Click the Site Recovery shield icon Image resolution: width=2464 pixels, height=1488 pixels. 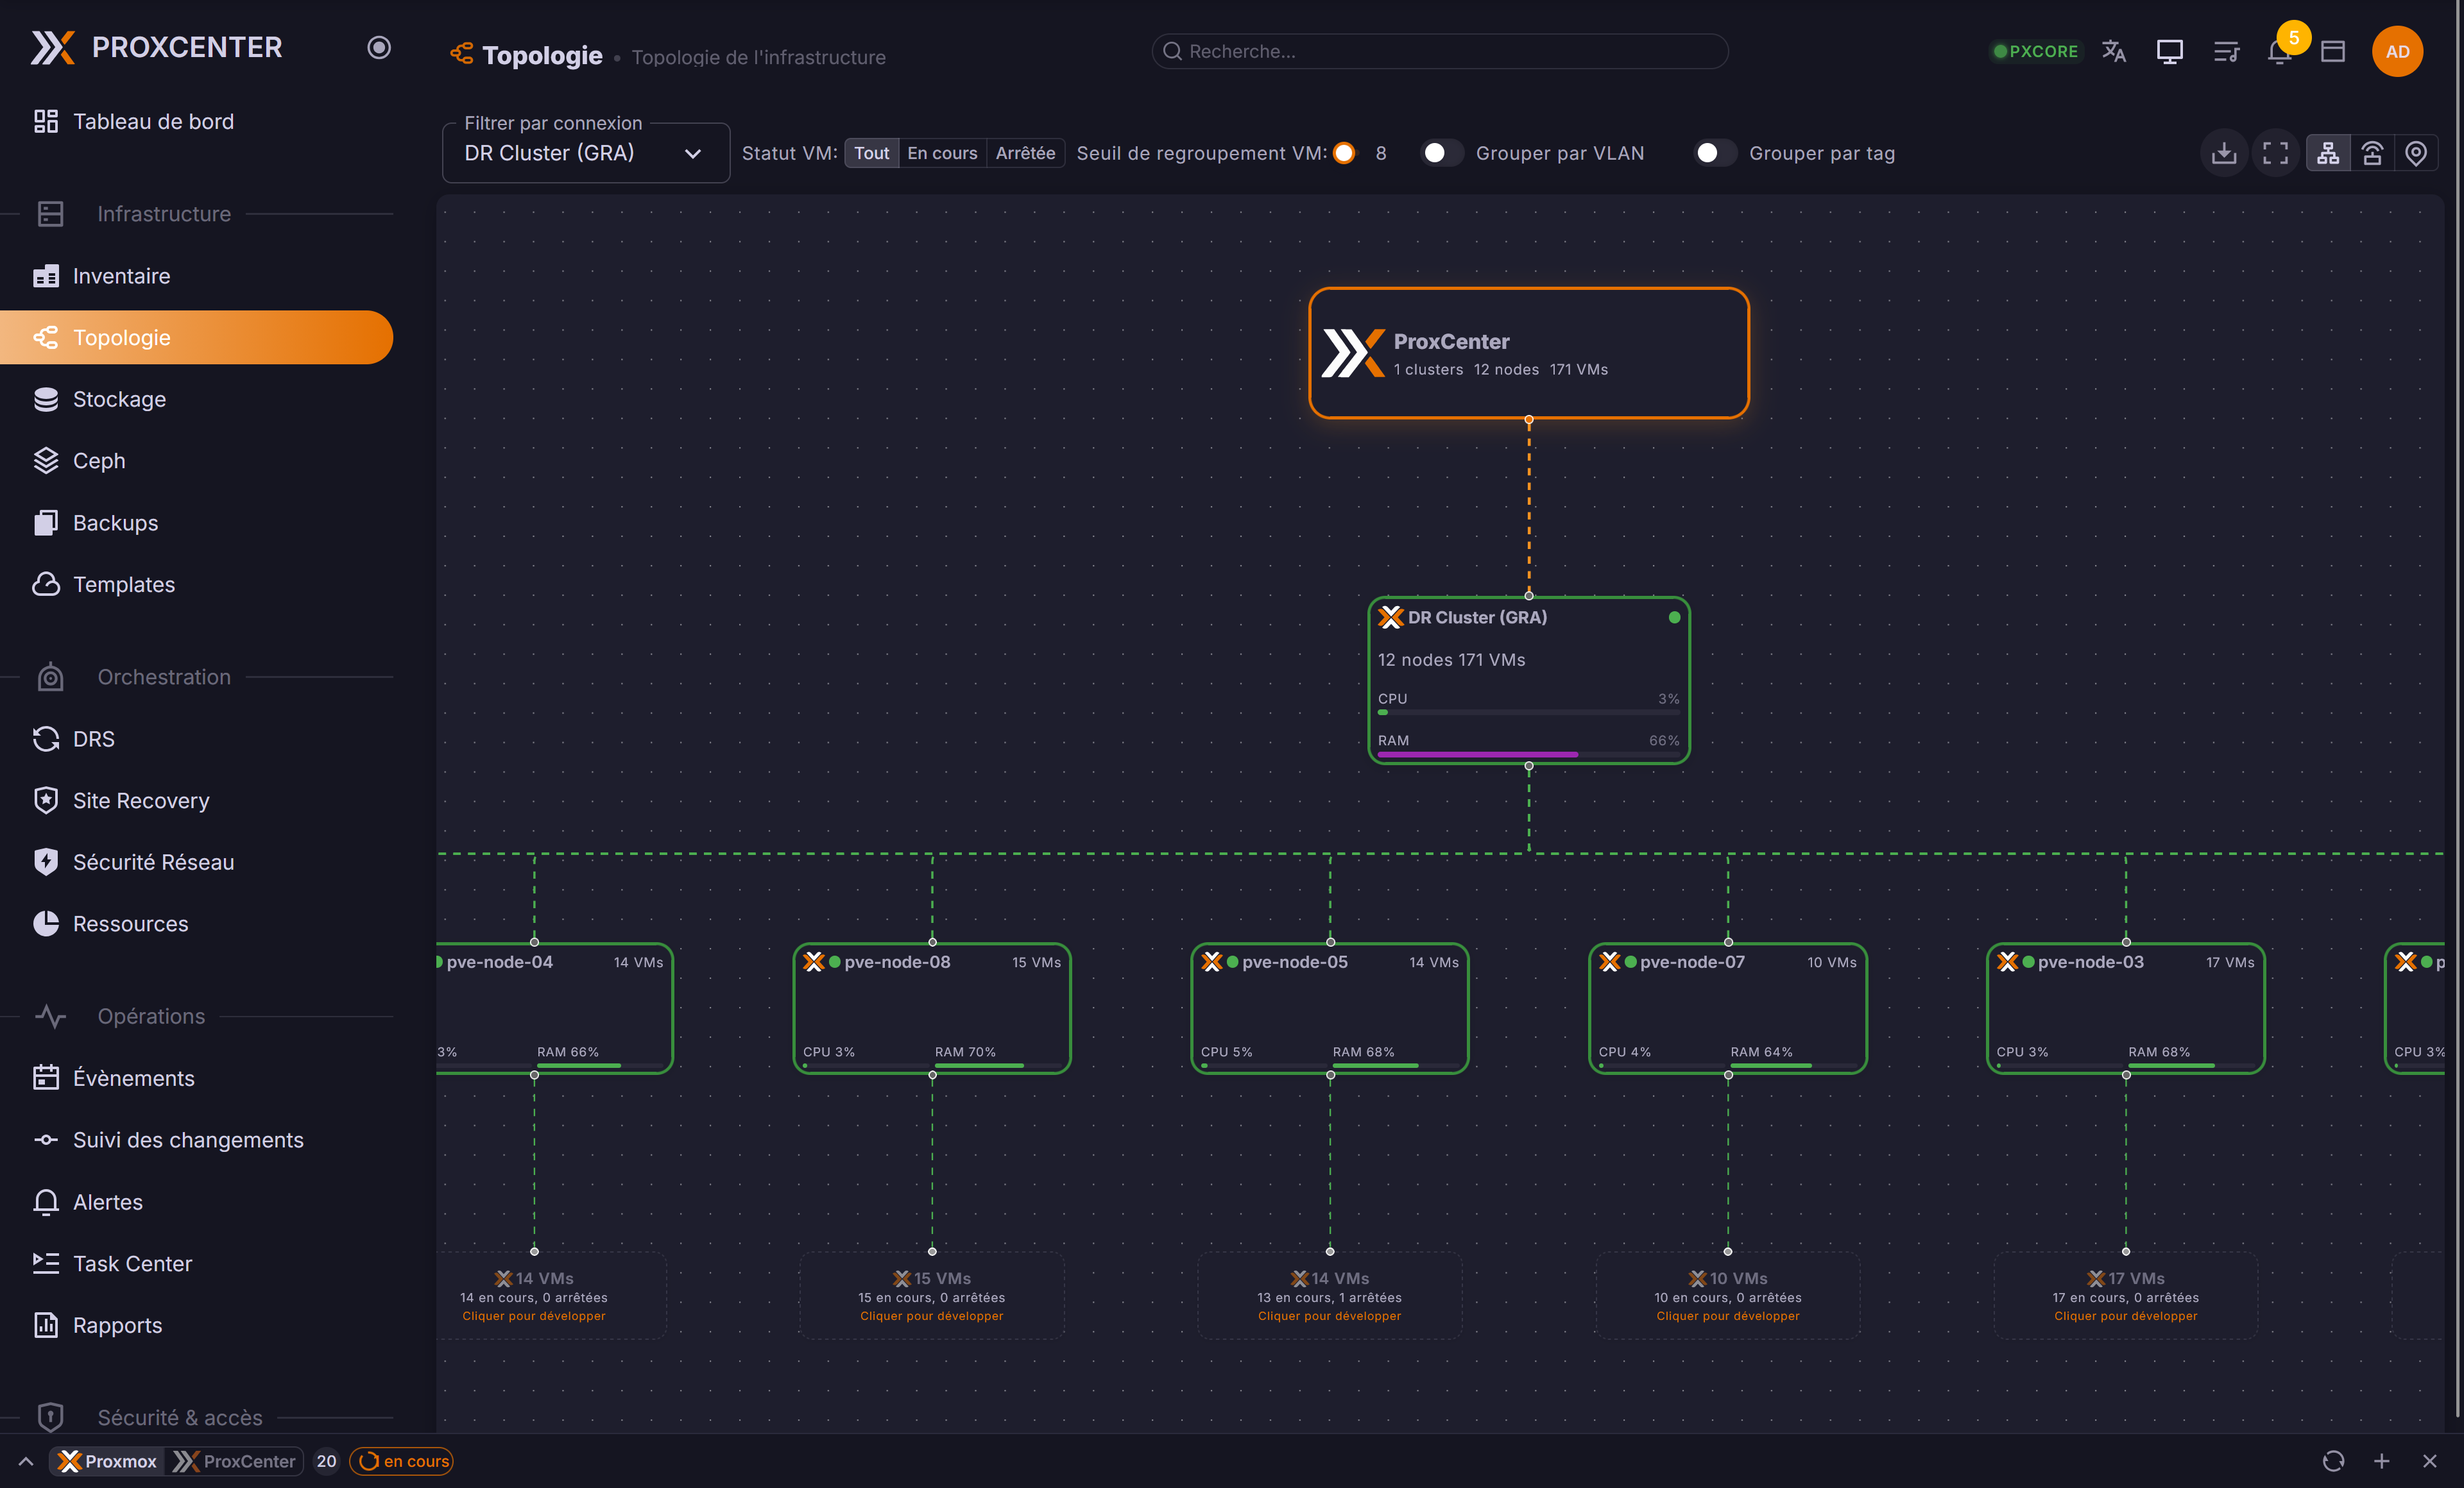coord(46,800)
